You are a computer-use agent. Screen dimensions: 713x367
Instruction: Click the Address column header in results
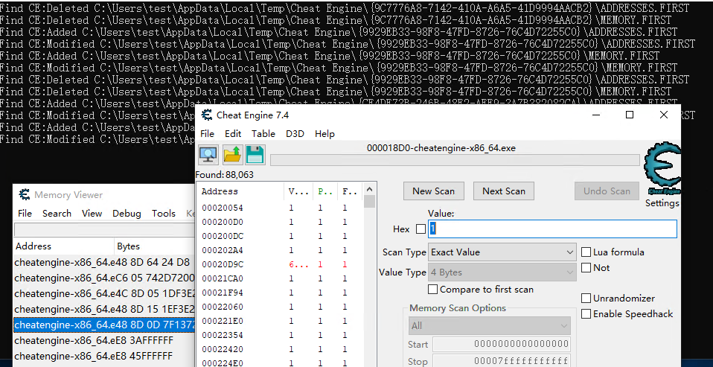click(x=240, y=191)
